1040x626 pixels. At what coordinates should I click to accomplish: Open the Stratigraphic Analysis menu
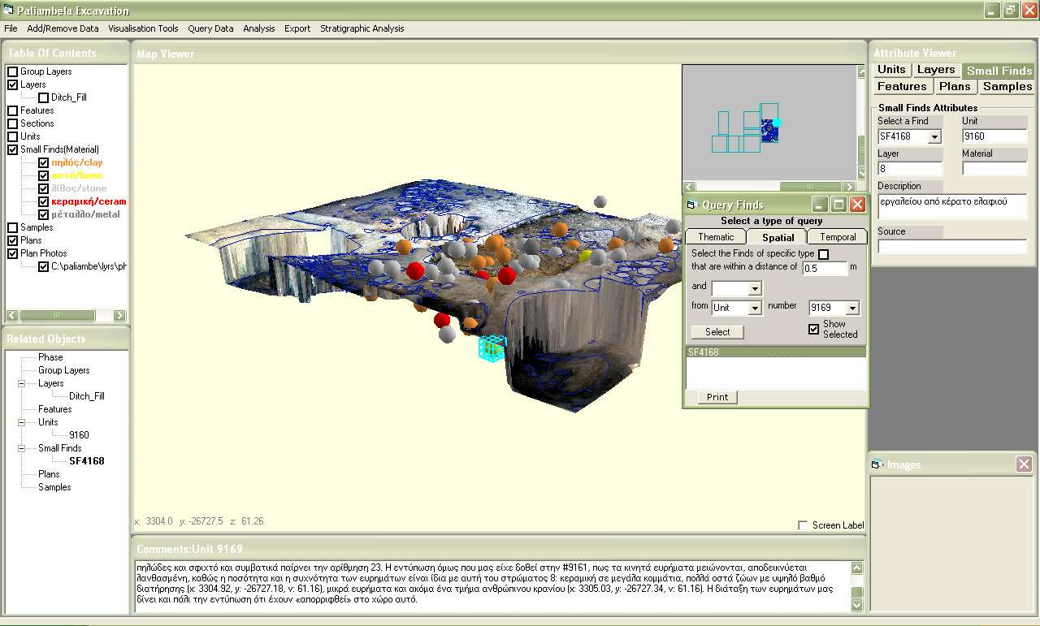point(362,28)
